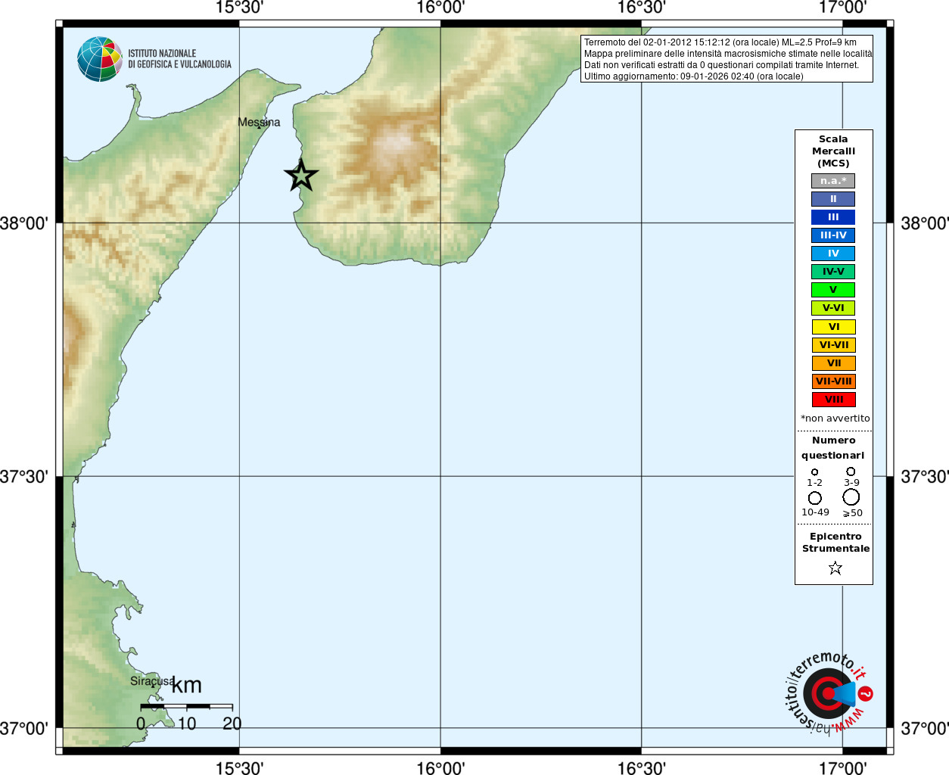This screenshot has height=775, width=949.
Task: Click the epicenter star near Messina
Action: click(301, 176)
